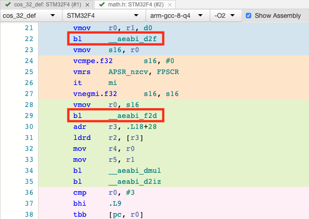This screenshot has height=219, width=309.
Task: Click line number 36 in the gutter
Action: click(29, 192)
